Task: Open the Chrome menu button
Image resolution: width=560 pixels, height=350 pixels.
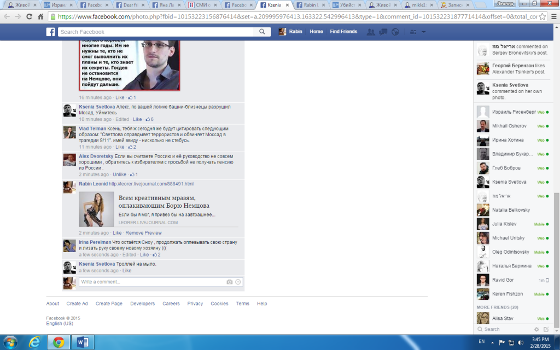Action: pyautogui.click(x=553, y=16)
